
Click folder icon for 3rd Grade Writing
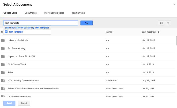(x=3, y=49)
